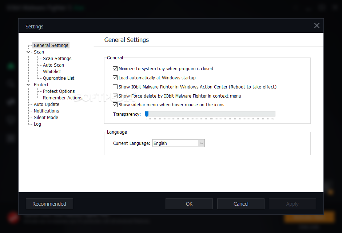Enable Show in Windows Action Center
342x233 pixels.
(115, 87)
